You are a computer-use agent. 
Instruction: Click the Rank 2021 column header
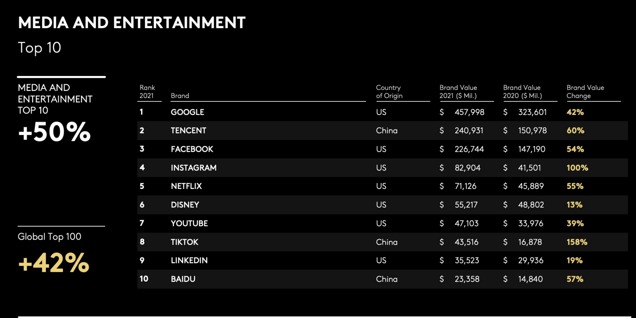[147, 92]
